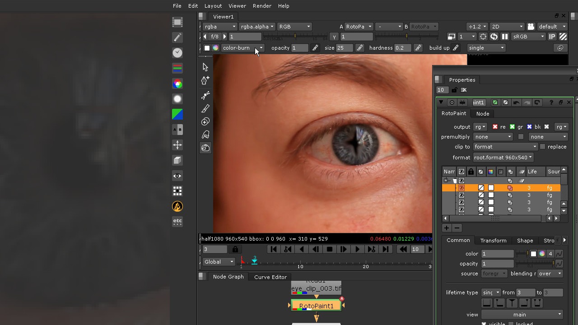This screenshot has width=578, height=325.
Task: Play forward in the viewer timeline
Action: (x=357, y=249)
